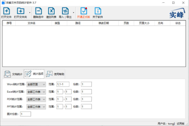Open the PPT统计范围 dropdown
The image size is (189, 126).
36,107
